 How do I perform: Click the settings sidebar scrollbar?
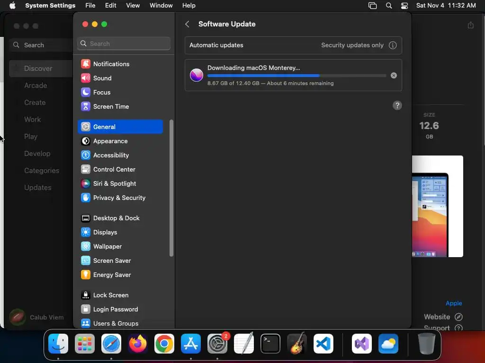(x=171, y=188)
